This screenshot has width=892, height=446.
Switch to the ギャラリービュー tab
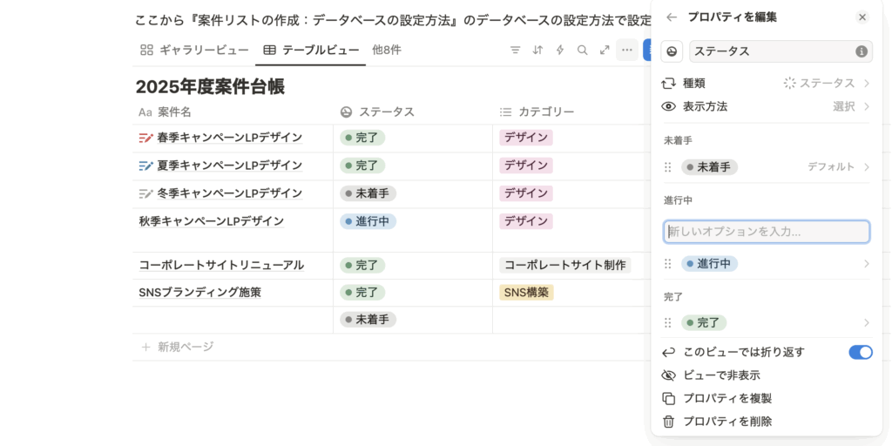[x=195, y=51]
